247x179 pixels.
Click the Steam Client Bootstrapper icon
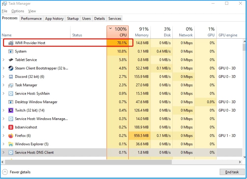[x=10, y=68]
